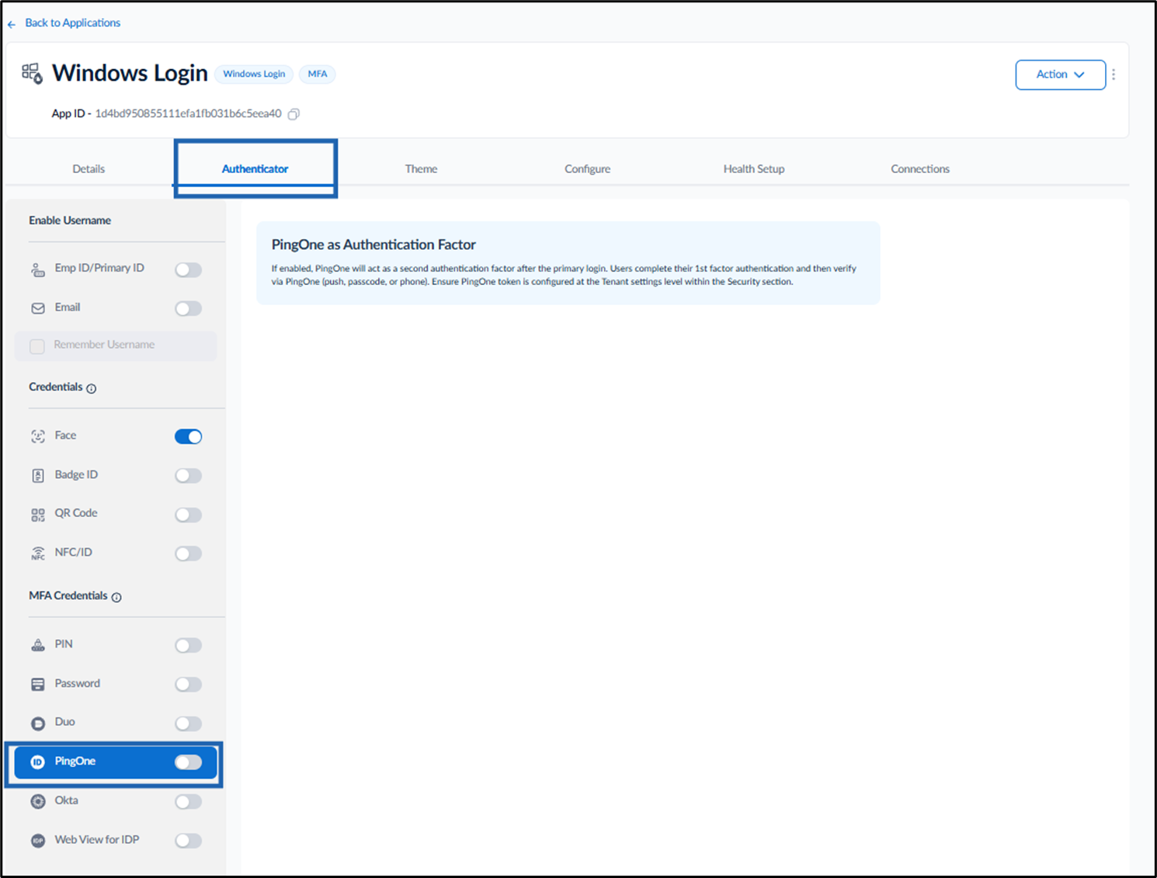Check the Remember Username checkbox
The width and height of the screenshot is (1157, 878).
point(37,346)
